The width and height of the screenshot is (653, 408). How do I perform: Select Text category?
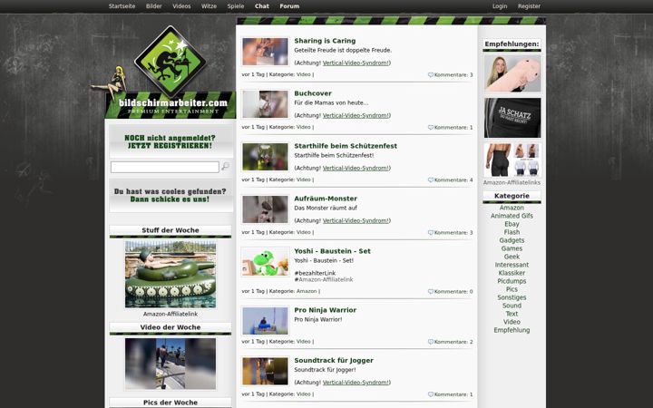coord(512,314)
